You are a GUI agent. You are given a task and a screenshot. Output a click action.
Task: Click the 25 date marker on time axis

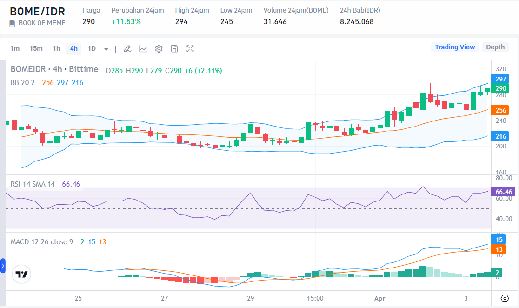coord(78,298)
